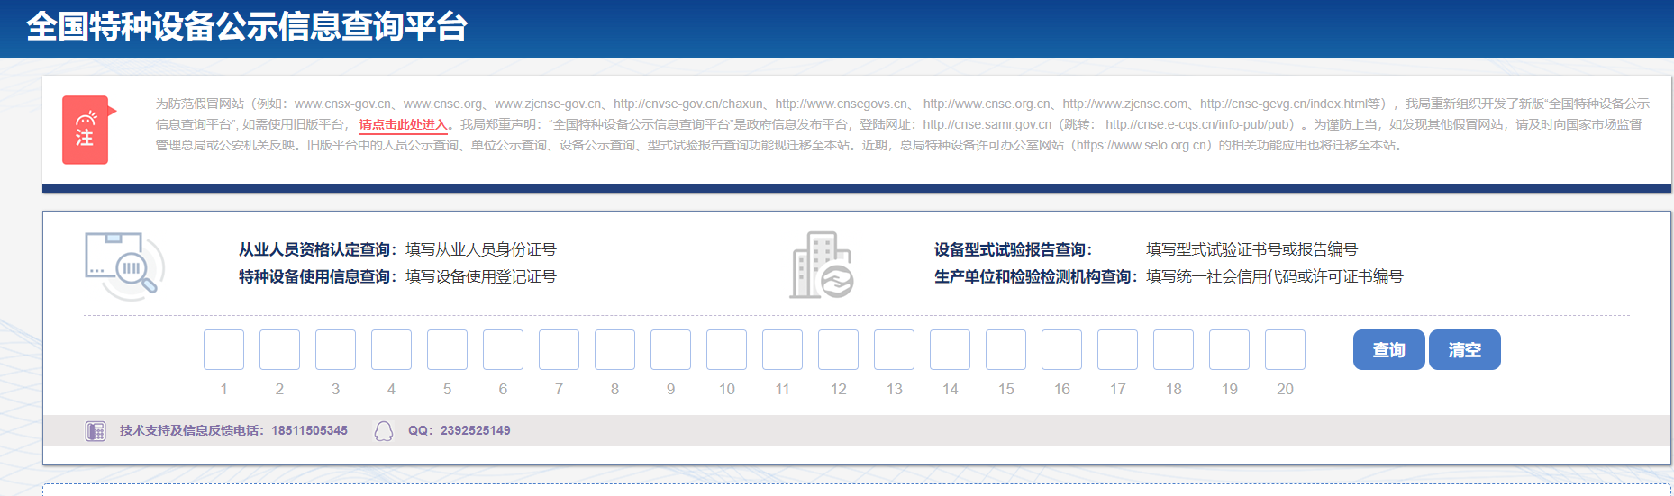Select input box number 2
This screenshot has height=496, width=1674.
point(279,349)
